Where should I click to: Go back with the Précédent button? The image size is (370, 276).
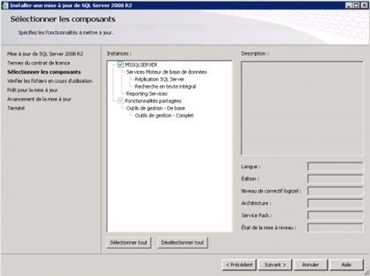pyautogui.click(x=239, y=264)
